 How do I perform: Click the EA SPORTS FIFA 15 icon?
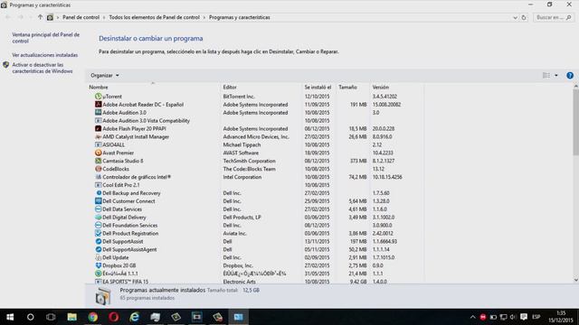[x=99, y=282]
